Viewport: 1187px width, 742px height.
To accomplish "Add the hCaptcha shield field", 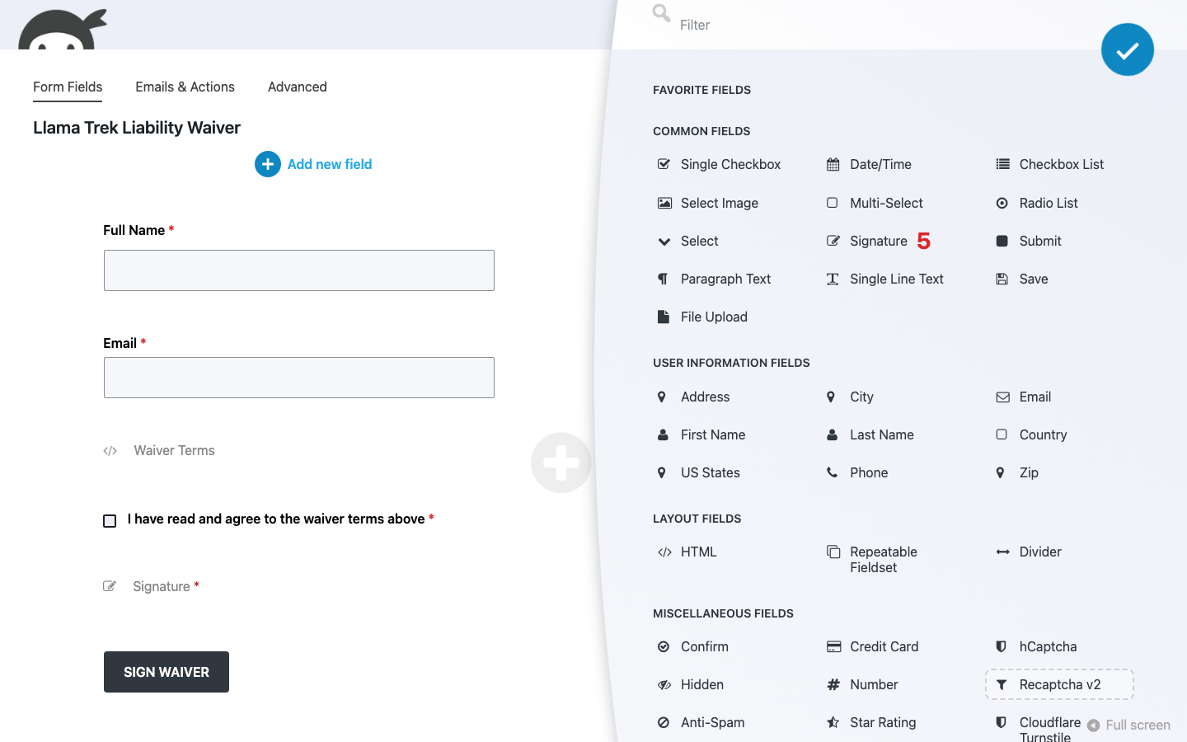I will (x=1037, y=646).
